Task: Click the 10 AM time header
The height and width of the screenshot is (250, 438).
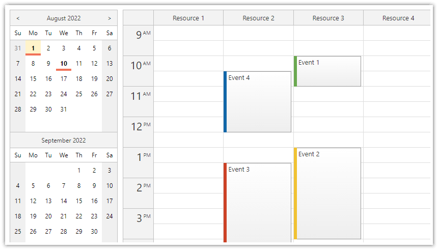Action: [x=138, y=71]
